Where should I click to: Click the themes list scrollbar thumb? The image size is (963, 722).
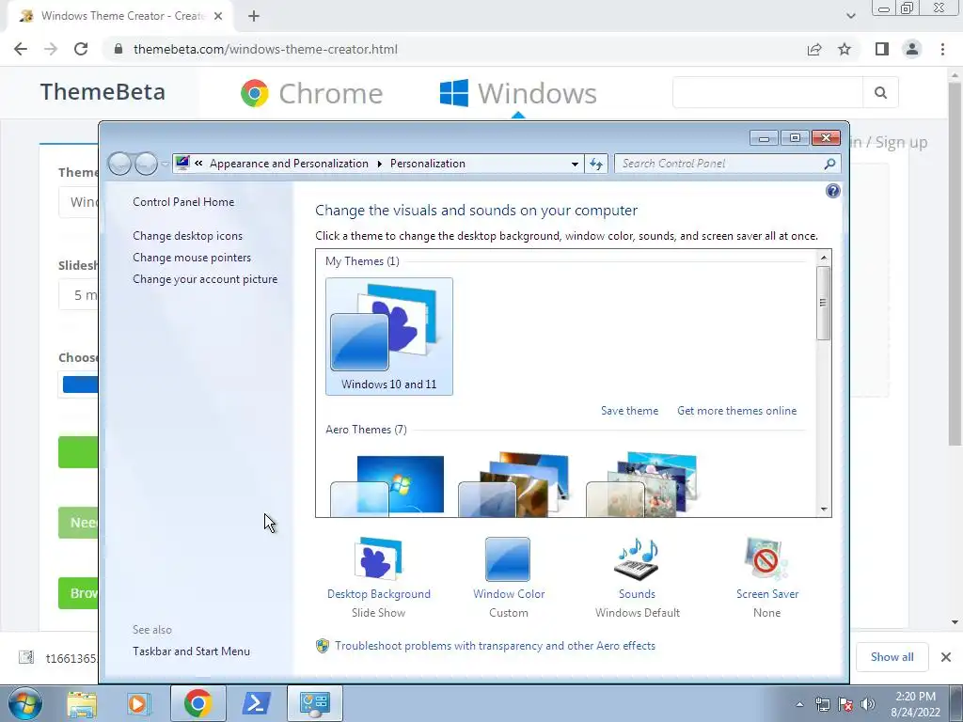[x=824, y=303]
